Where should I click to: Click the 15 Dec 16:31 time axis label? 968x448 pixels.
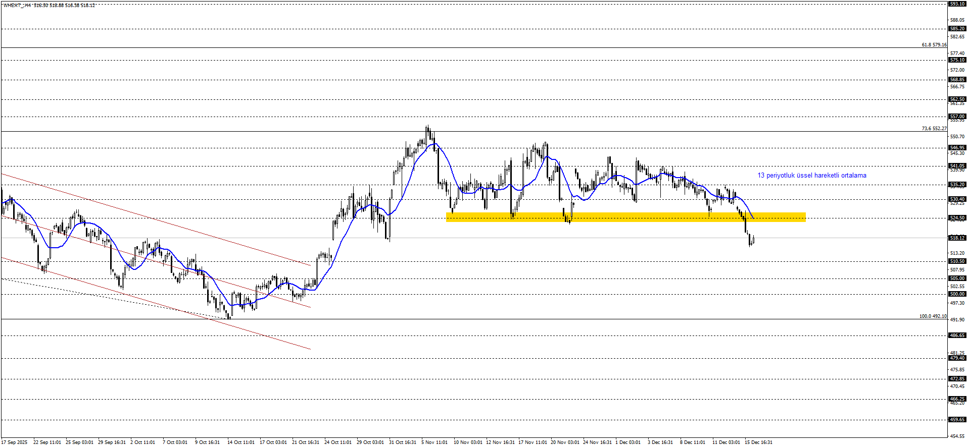click(x=758, y=442)
